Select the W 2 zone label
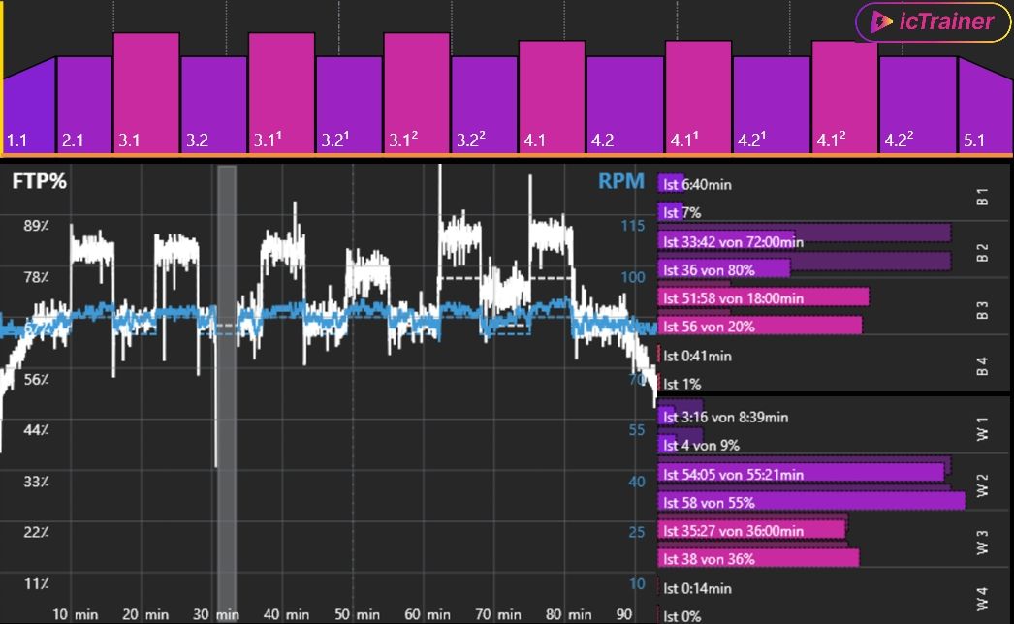The height and width of the screenshot is (624, 1014). click(x=982, y=486)
